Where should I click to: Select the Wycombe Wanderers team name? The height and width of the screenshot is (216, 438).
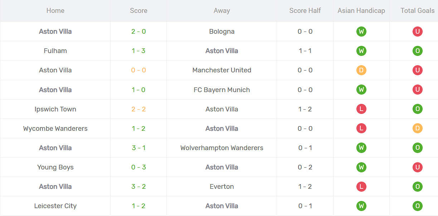coord(55,129)
